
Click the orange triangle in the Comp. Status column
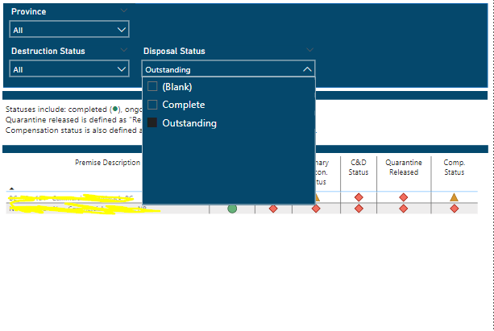pos(454,197)
